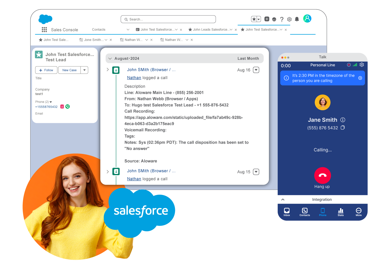This screenshot has height=264, width=375.
Task: Open Phone tab in Talk
Action: coord(323,212)
